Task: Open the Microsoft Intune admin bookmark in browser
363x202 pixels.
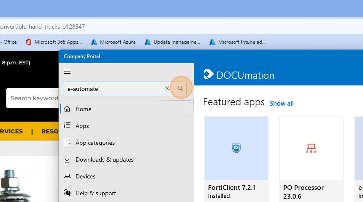Action: [238, 42]
